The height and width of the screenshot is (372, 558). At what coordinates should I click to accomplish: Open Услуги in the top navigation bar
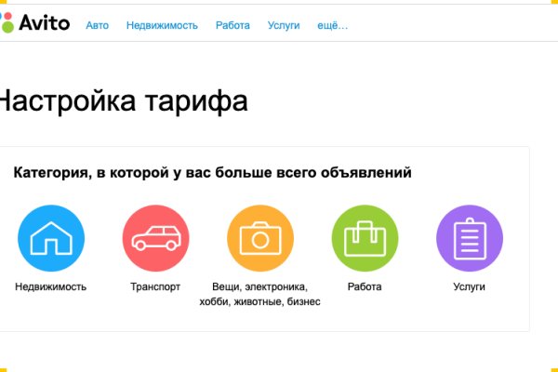[x=284, y=25]
